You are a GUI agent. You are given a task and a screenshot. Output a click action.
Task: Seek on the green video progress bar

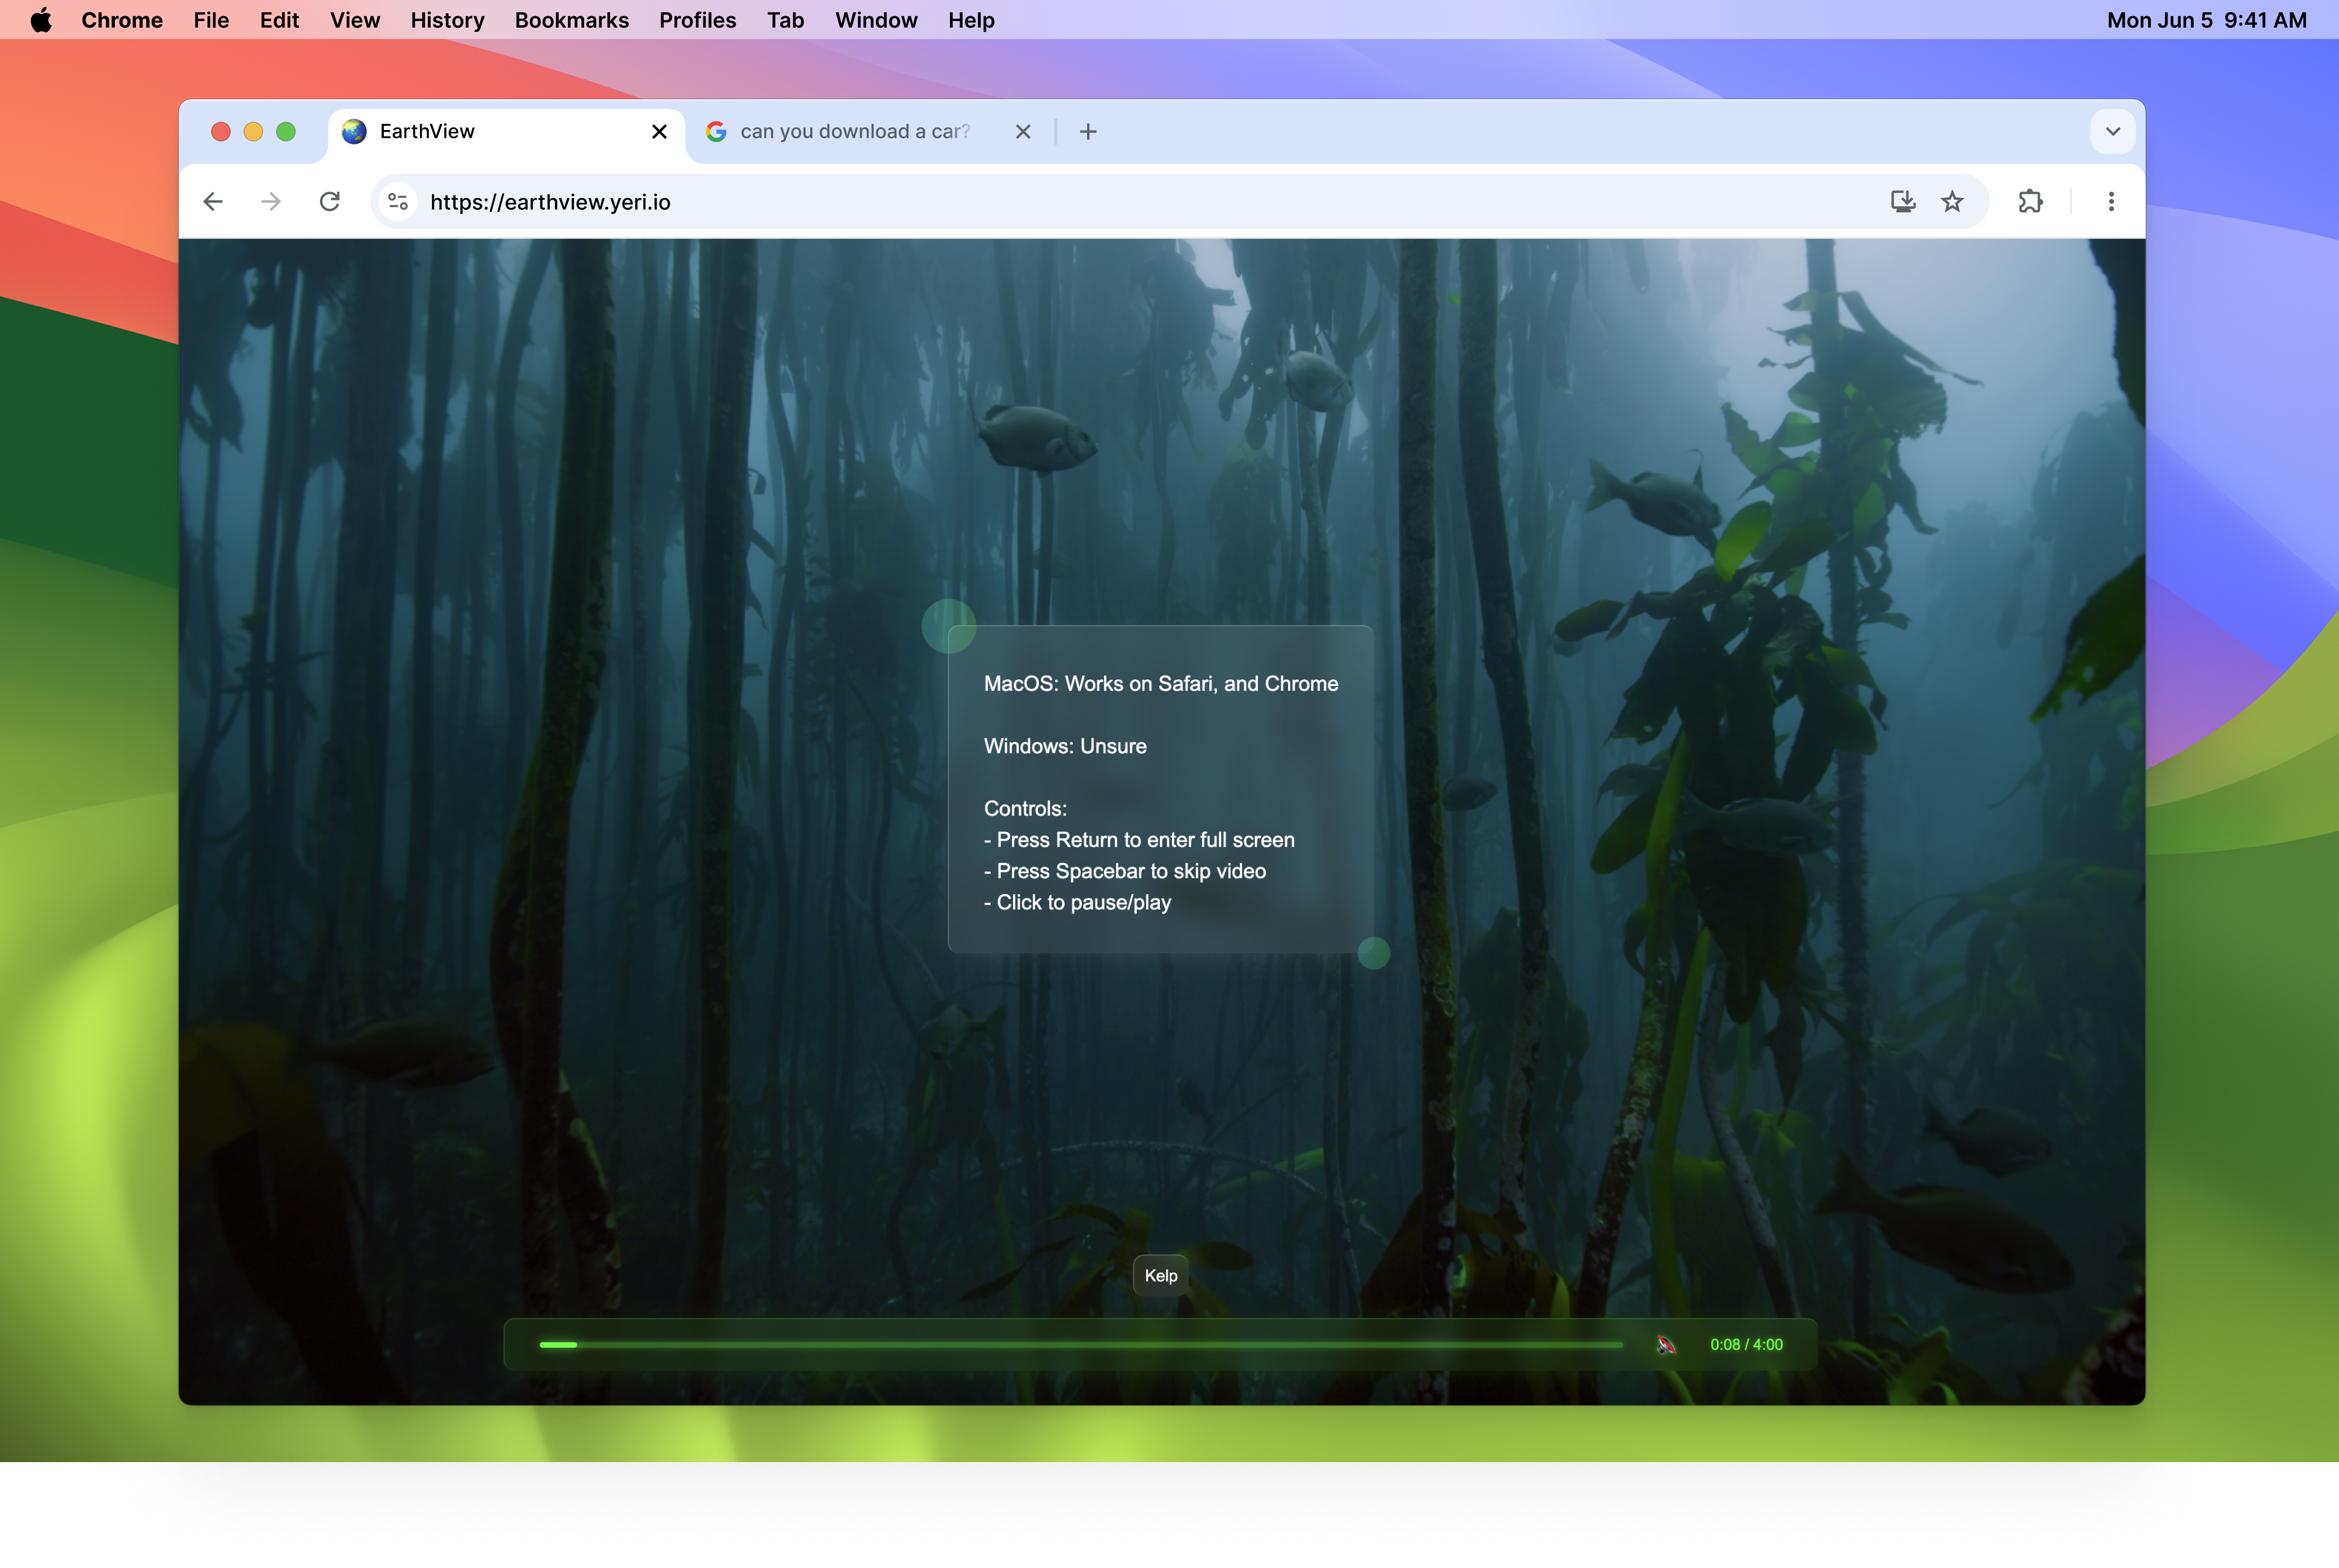click(1080, 1345)
